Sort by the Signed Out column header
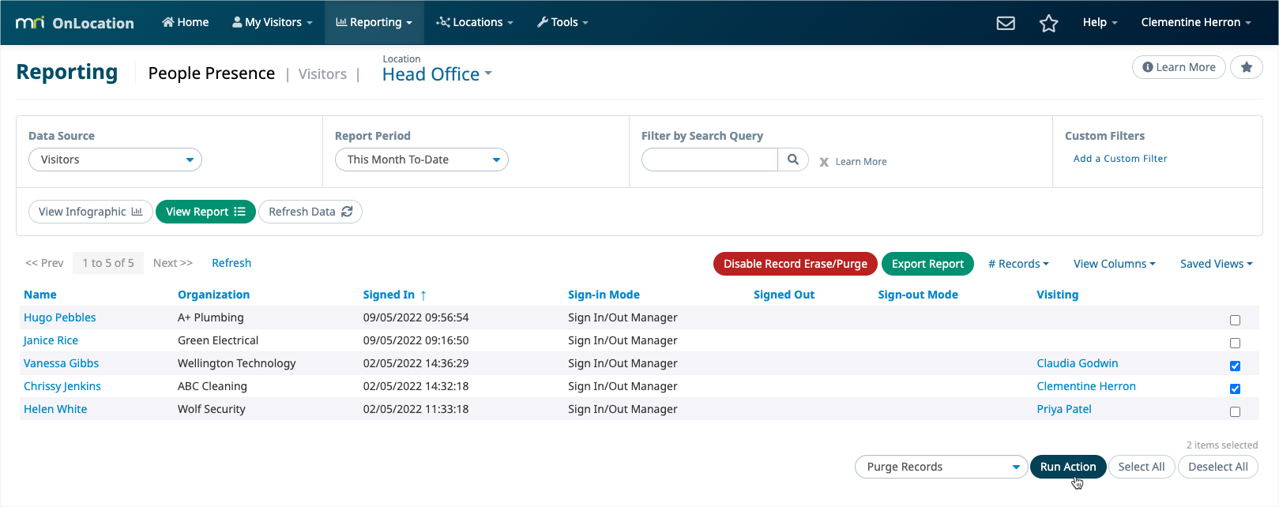This screenshot has width=1279, height=507. [784, 295]
